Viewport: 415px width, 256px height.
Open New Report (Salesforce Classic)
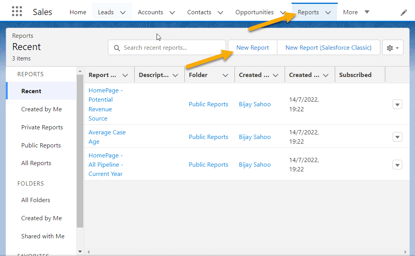click(x=328, y=47)
